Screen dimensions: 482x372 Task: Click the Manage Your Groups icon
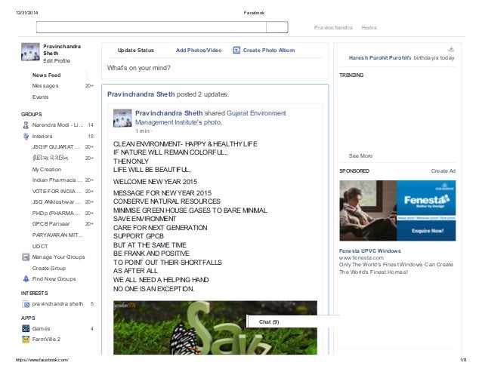26,257
